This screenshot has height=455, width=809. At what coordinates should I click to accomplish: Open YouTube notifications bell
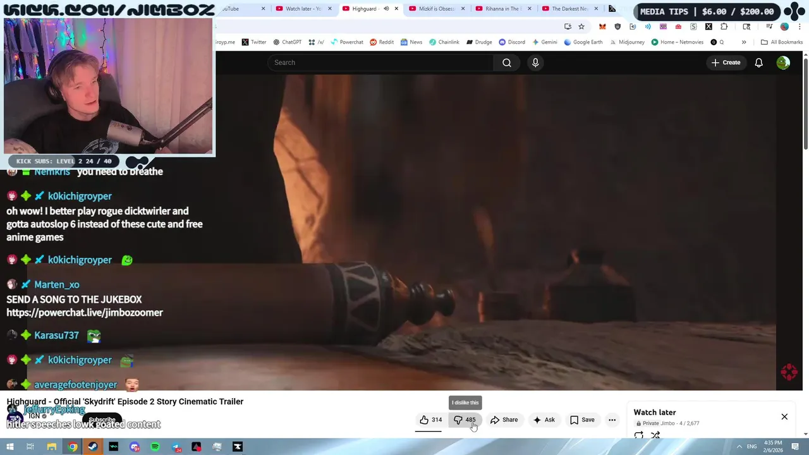pos(758,63)
